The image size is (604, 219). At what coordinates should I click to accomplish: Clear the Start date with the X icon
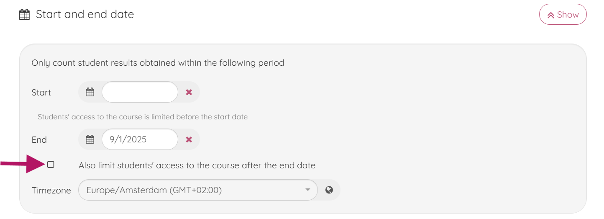coord(189,92)
